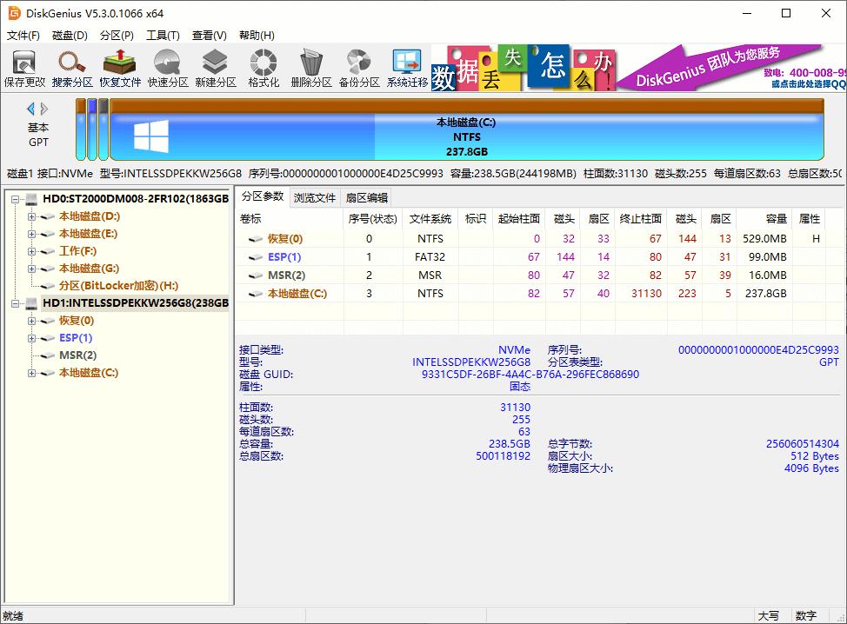Go to the next disk with right arrow
Screen dimensions: 847x624
pyautogui.click(x=44, y=109)
